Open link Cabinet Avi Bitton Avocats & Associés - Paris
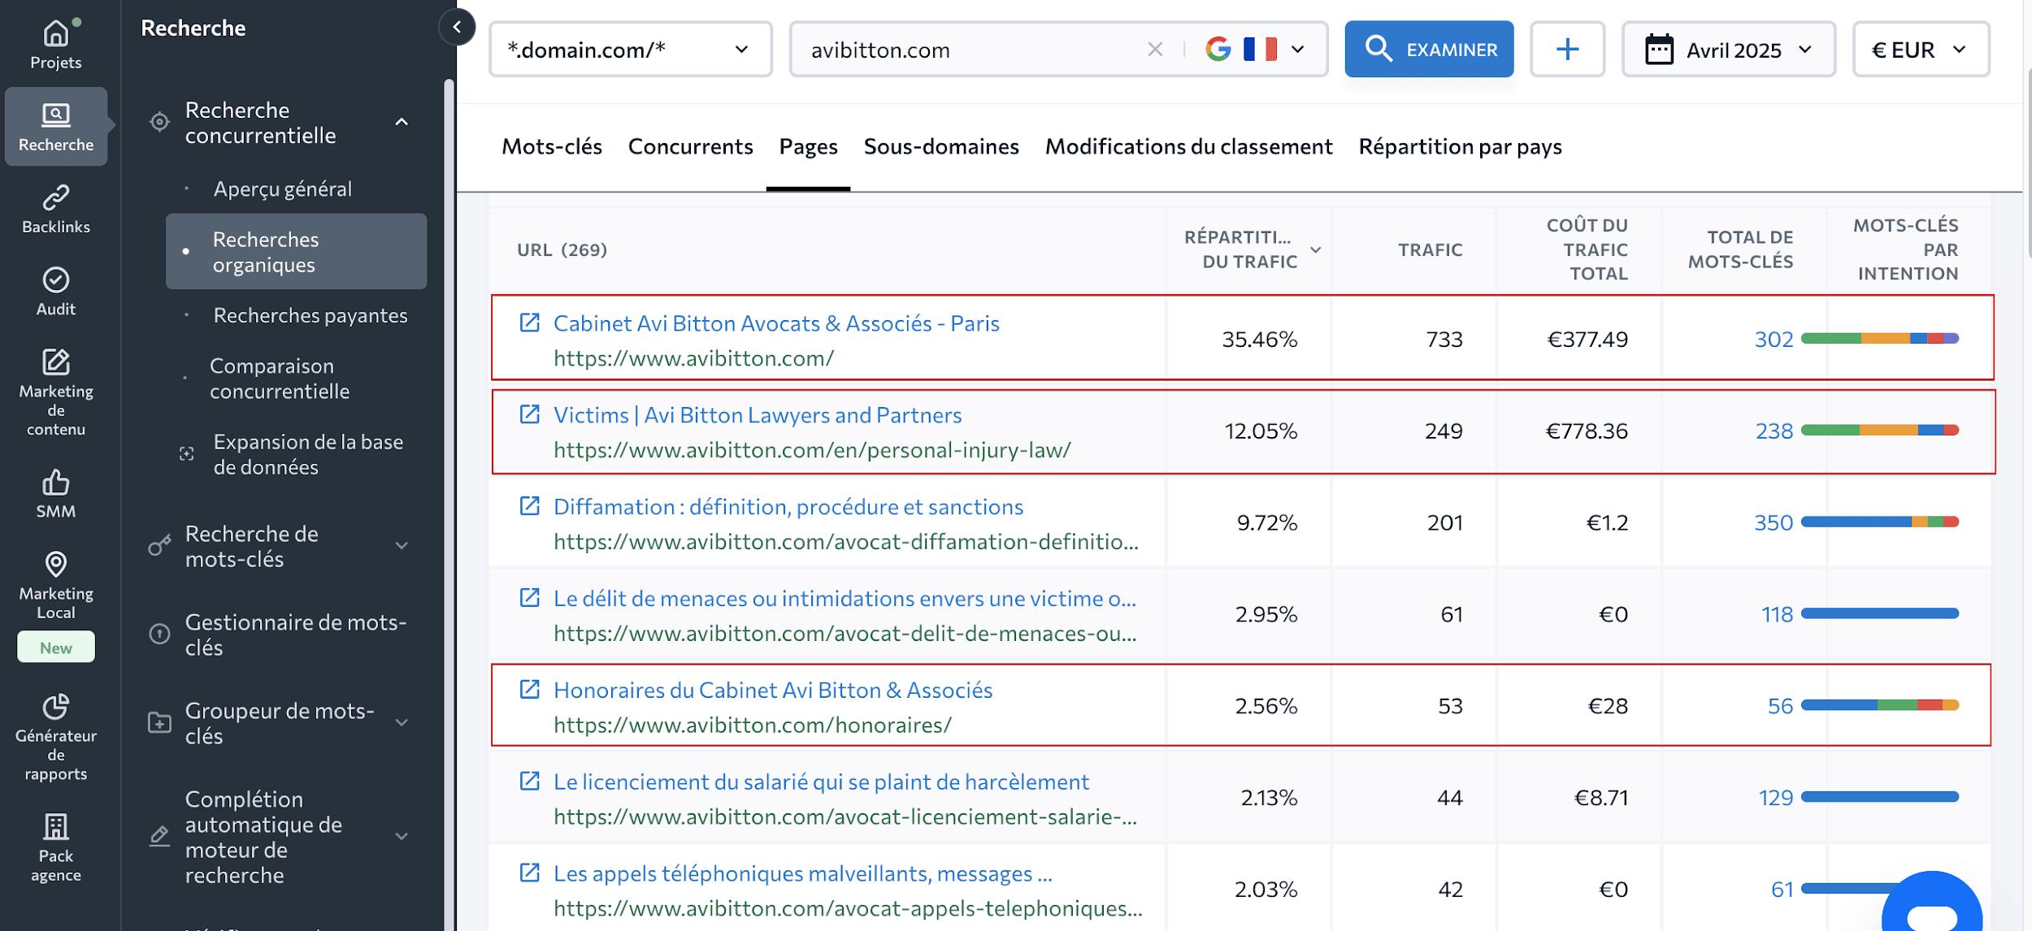 tap(776, 323)
